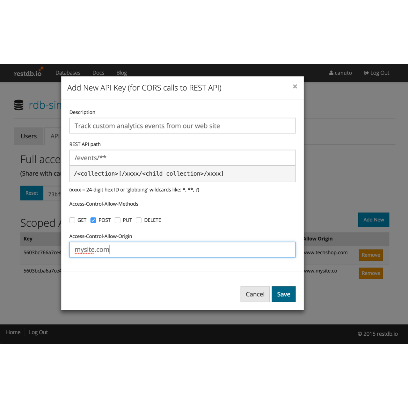
Task: Open the Databases menu item
Action: [x=68, y=73]
